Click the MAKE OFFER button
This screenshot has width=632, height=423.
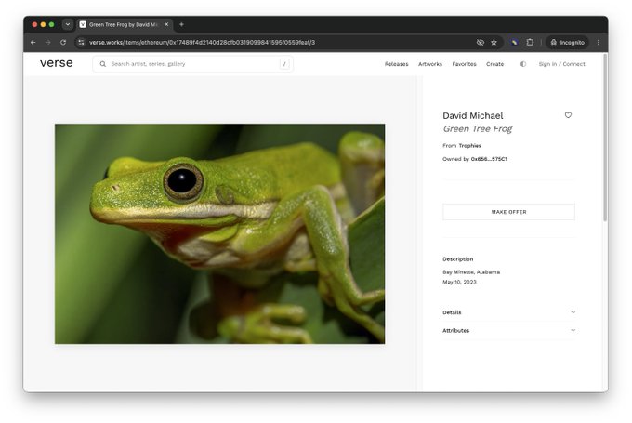tap(508, 212)
